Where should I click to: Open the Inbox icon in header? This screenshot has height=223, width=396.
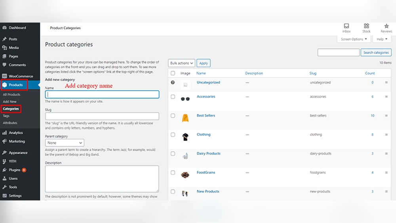point(346,26)
